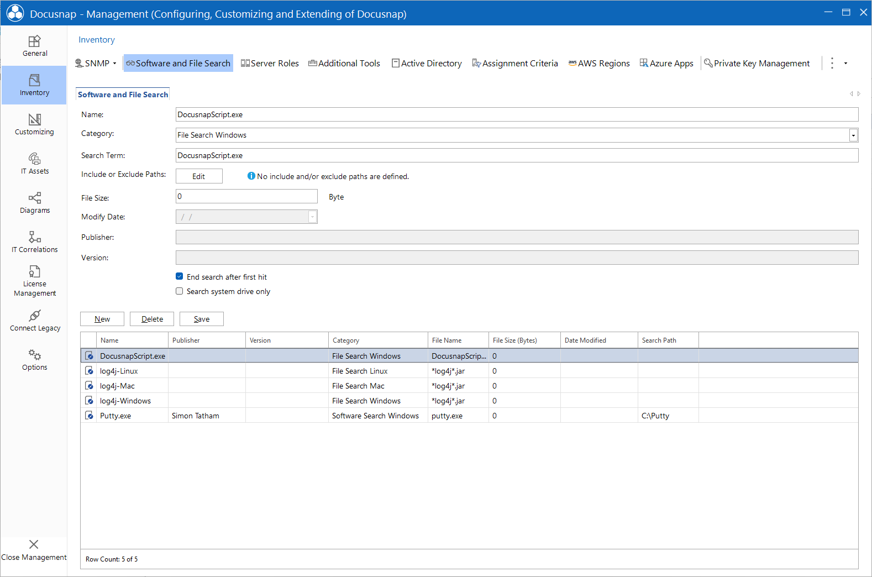Sort by Search Path column header
The width and height of the screenshot is (872, 577).
click(x=668, y=340)
